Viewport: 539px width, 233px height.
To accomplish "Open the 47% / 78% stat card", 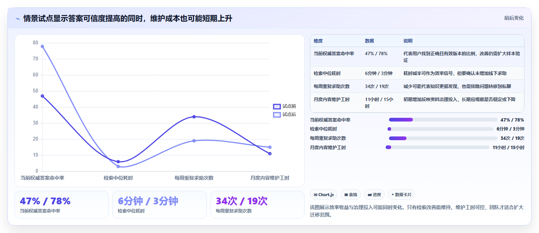I will (x=62, y=205).
